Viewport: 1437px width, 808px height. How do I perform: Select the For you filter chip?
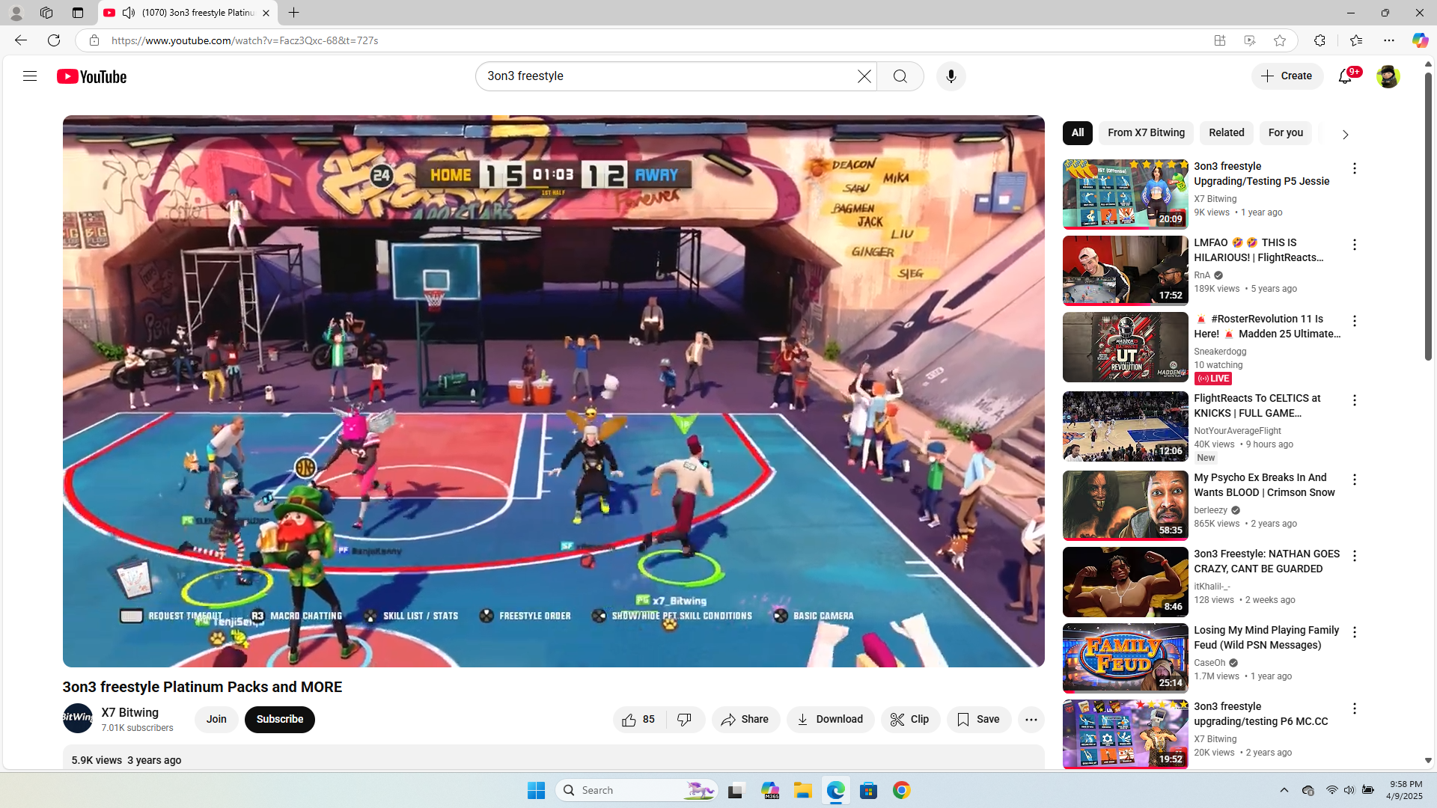tap(1286, 133)
